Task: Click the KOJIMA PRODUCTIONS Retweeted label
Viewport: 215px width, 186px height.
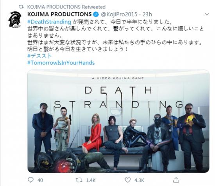Action: [x=66, y=7]
